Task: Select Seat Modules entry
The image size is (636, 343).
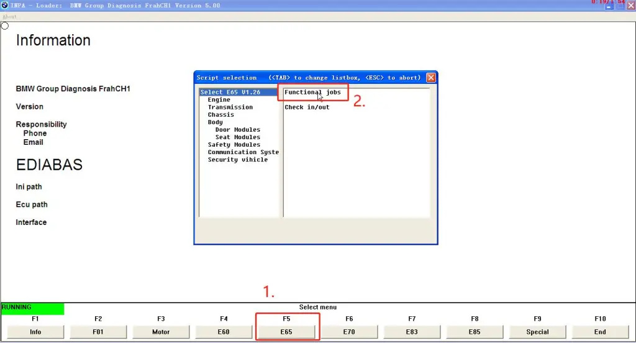Action: pyautogui.click(x=238, y=137)
